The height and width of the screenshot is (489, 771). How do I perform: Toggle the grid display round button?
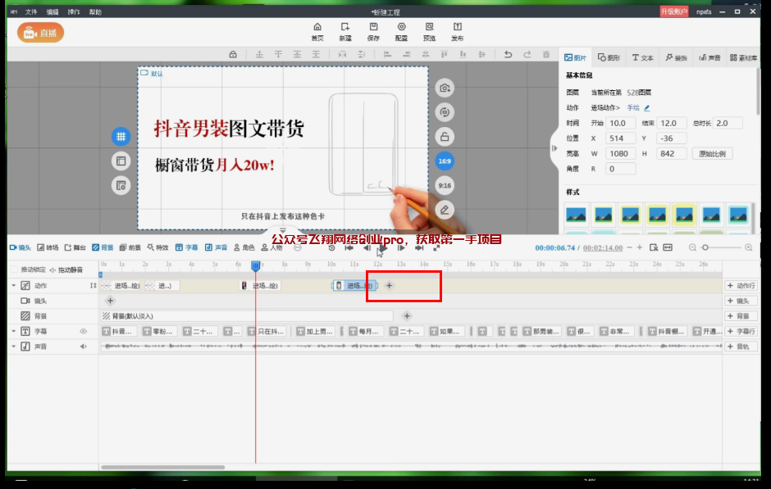121,137
